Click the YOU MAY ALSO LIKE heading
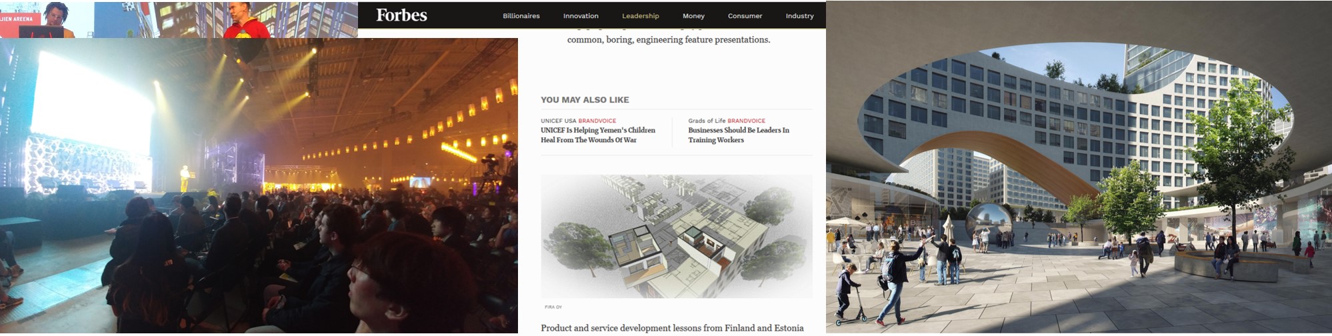The width and height of the screenshot is (1332, 336). (585, 100)
